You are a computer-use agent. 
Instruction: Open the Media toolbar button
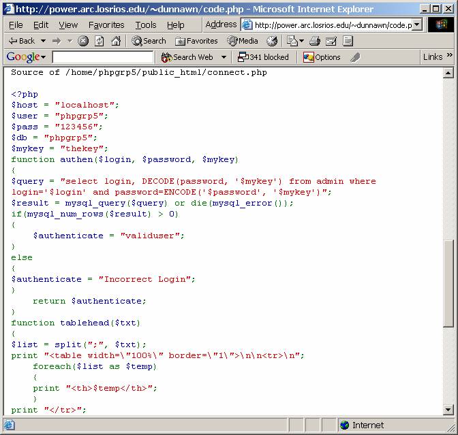click(243, 41)
